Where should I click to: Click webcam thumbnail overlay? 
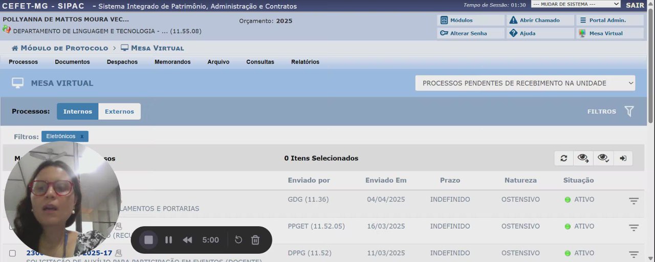coord(62,200)
